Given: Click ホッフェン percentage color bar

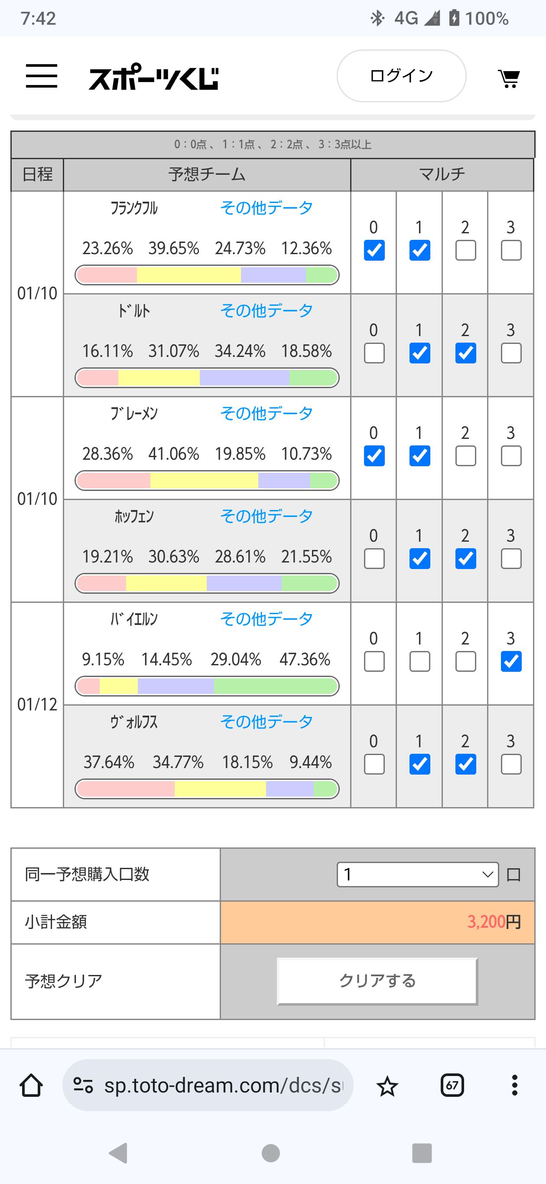Looking at the screenshot, I should (x=207, y=584).
